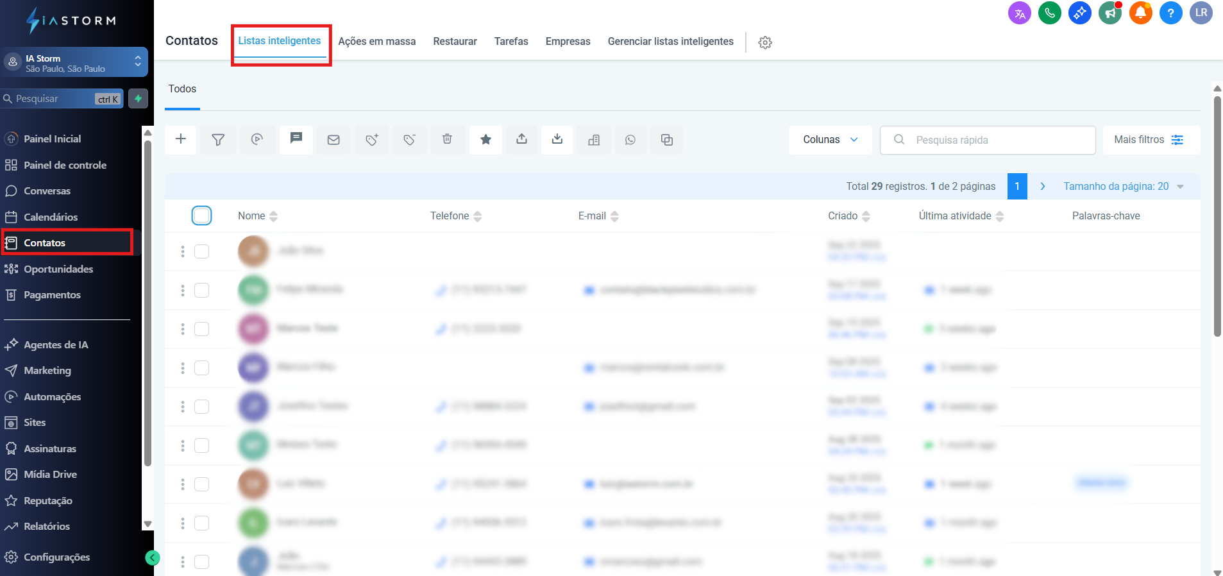
Task: Open the funnel filter icon
Action: [218, 139]
